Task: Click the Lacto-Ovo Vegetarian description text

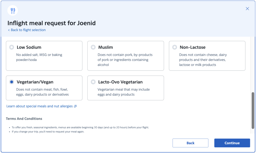Action: (124, 92)
